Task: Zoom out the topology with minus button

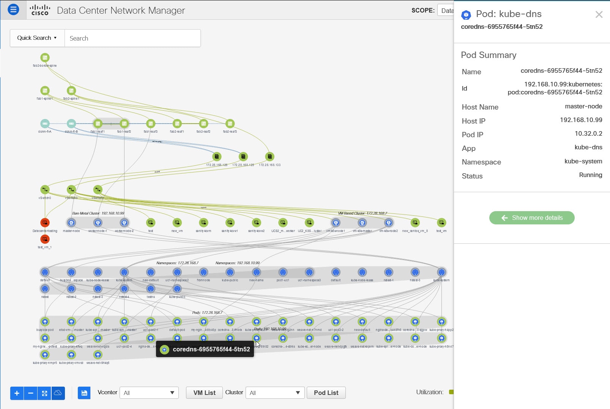Action: (x=30, y=393)
